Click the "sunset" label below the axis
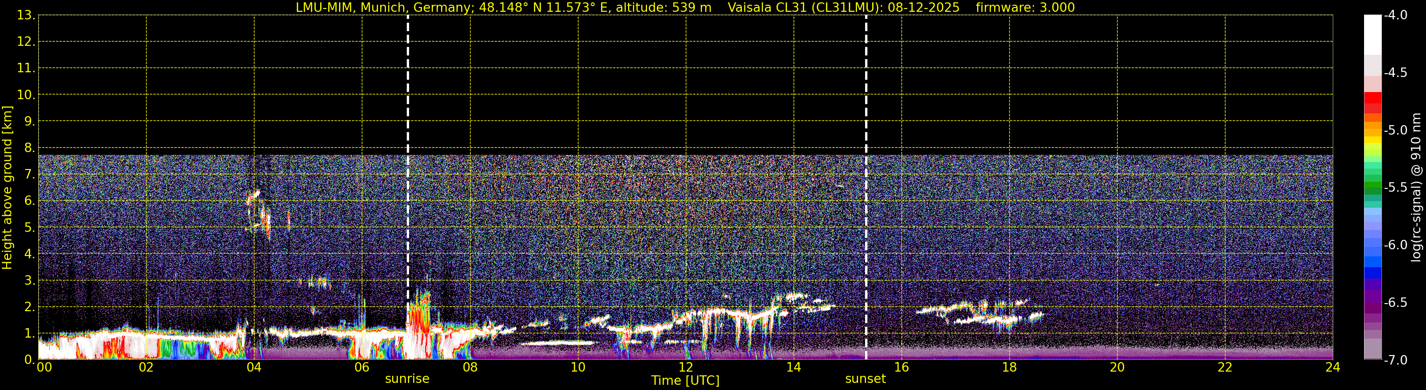The width and height of the screenshot is (1426, 390). [865, 379]
